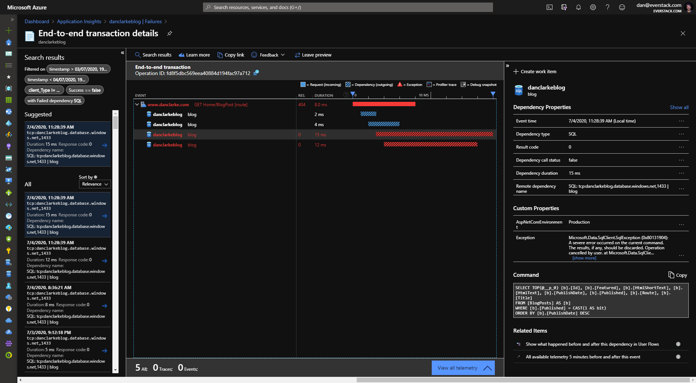
Task: Copy the Operation ID
Action: (256, 73)
